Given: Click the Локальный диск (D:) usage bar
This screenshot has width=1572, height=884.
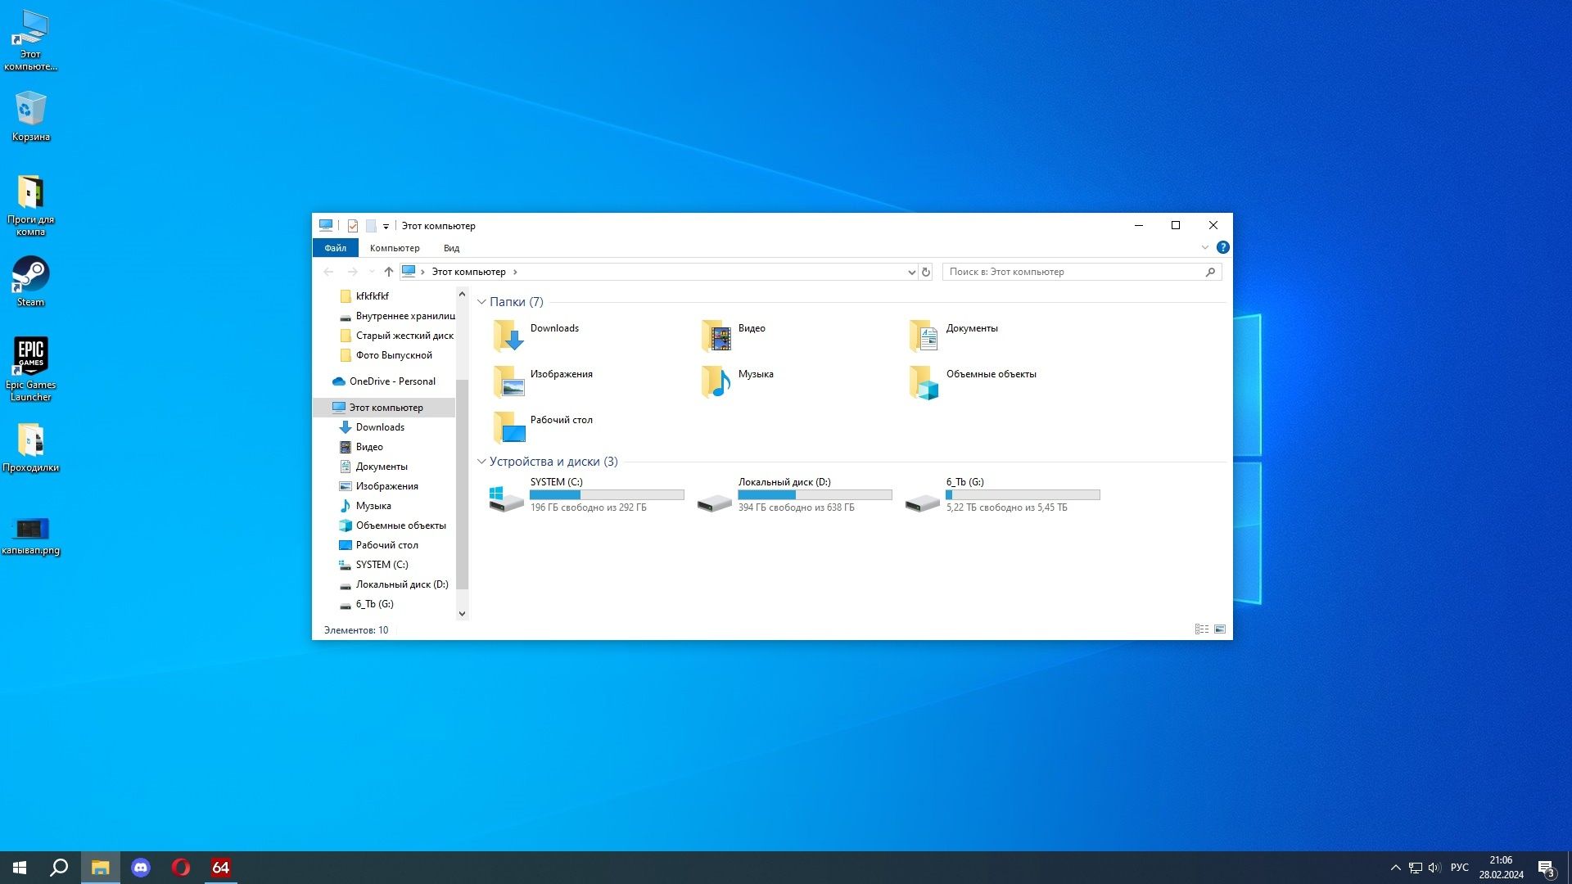Looking at the screenshot, I should tap(815, 495).
